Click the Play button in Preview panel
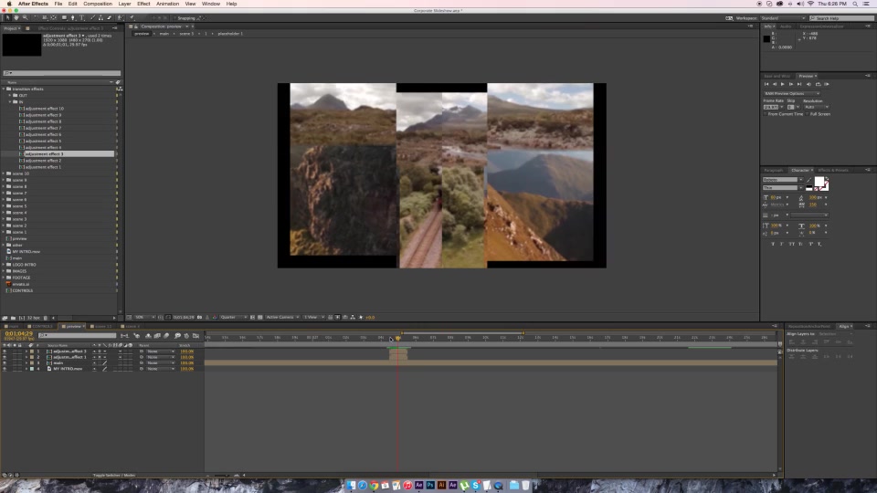The image size is (877, 493). click(x=783, y=84)
